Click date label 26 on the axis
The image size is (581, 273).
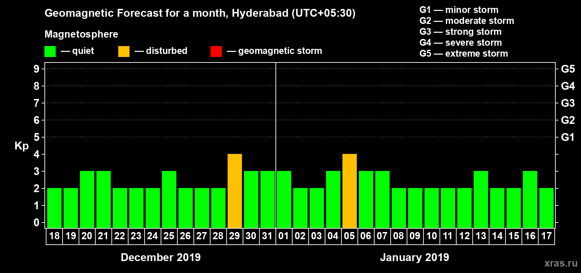tap(185, 236)
